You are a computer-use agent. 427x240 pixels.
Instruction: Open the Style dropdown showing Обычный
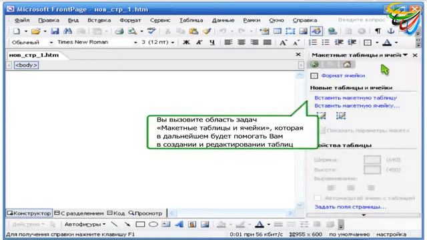51,43
